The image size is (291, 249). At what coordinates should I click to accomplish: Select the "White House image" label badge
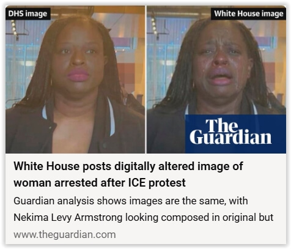(x=249, y=13)
